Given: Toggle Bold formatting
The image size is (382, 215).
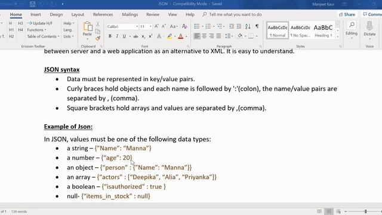Looking at the screenshot, I should 110,36.
